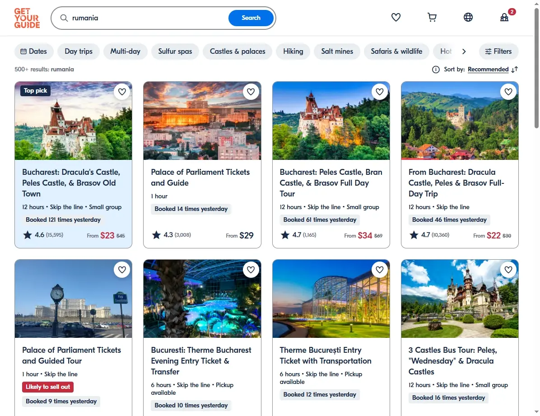Click the Peleș castle garden image
Image resolution: width=540 pixels, height=416 pixels.
pyautogui.click(x=460, y=299)
